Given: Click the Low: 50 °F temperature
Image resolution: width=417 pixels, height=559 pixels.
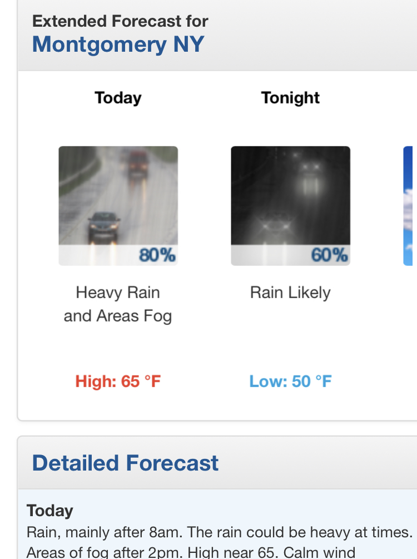Looking at the screenshot, I should pyautogui.click(x=290, y=382).
